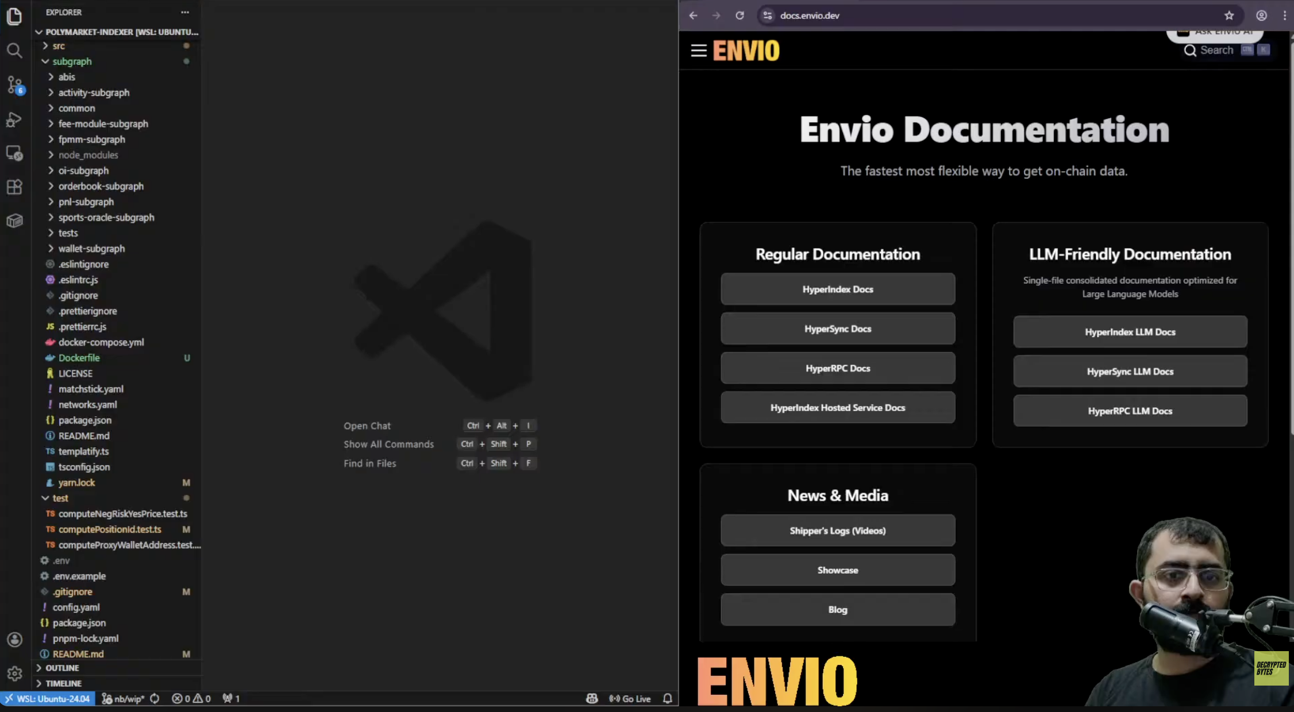Open Envio hamburger menu

(x=698, y=51)
